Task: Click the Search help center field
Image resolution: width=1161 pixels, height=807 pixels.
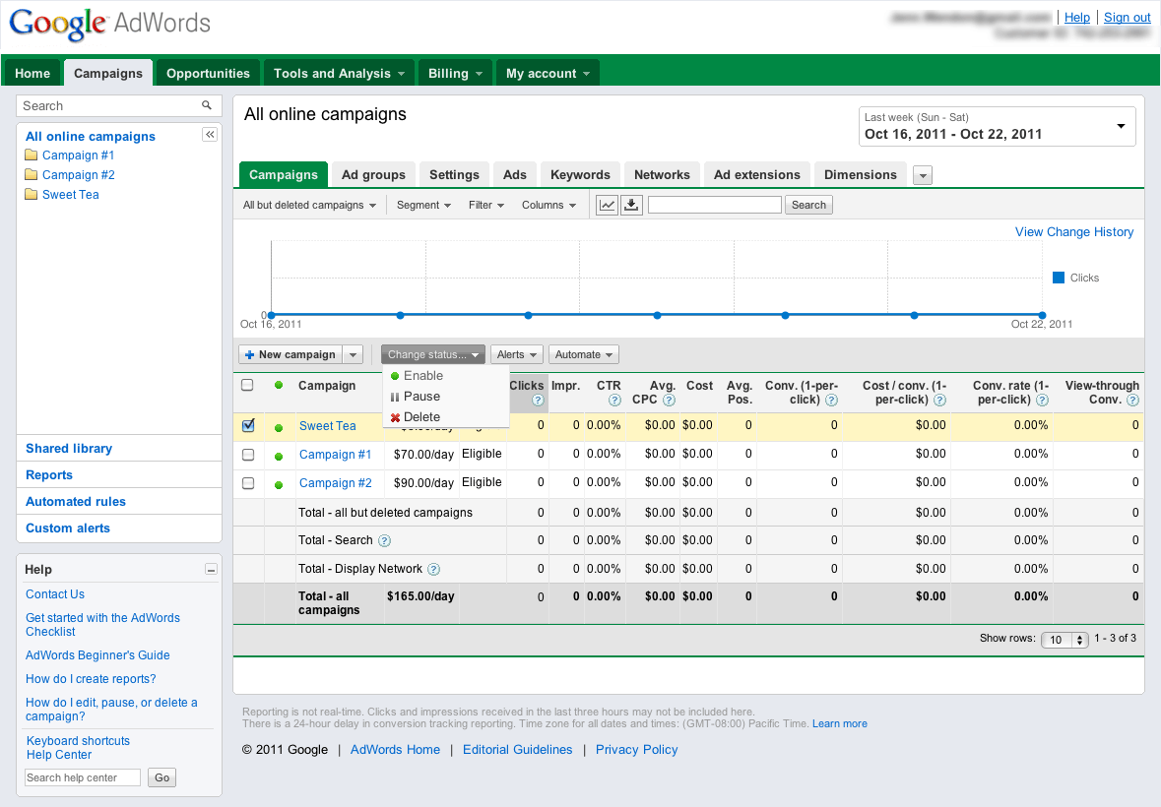Action: 82,777
